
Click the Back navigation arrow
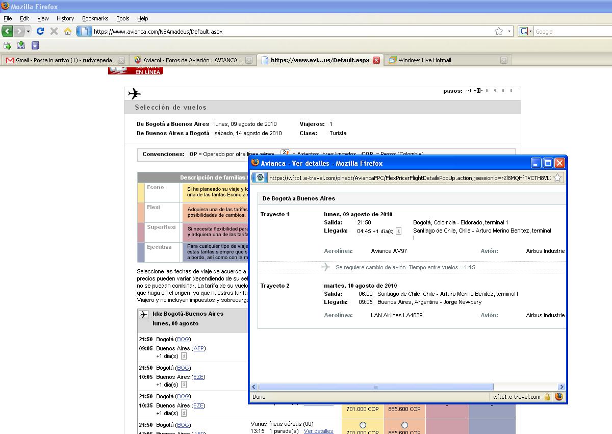pyautogui.click(x=7, y=31)
